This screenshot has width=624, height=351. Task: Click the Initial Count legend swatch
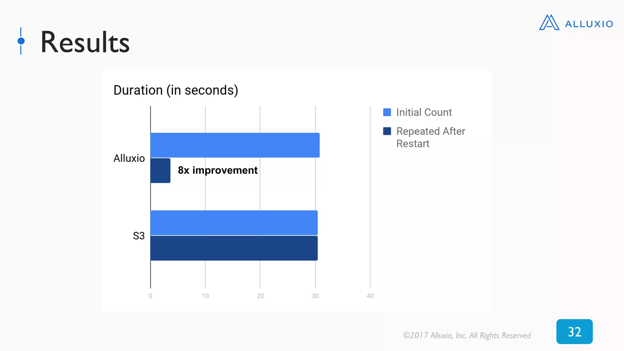(x=387, y=112)
